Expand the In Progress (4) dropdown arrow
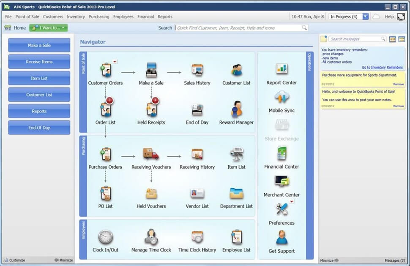The height and width of the screenshot is (266, 410). [366, 17]
